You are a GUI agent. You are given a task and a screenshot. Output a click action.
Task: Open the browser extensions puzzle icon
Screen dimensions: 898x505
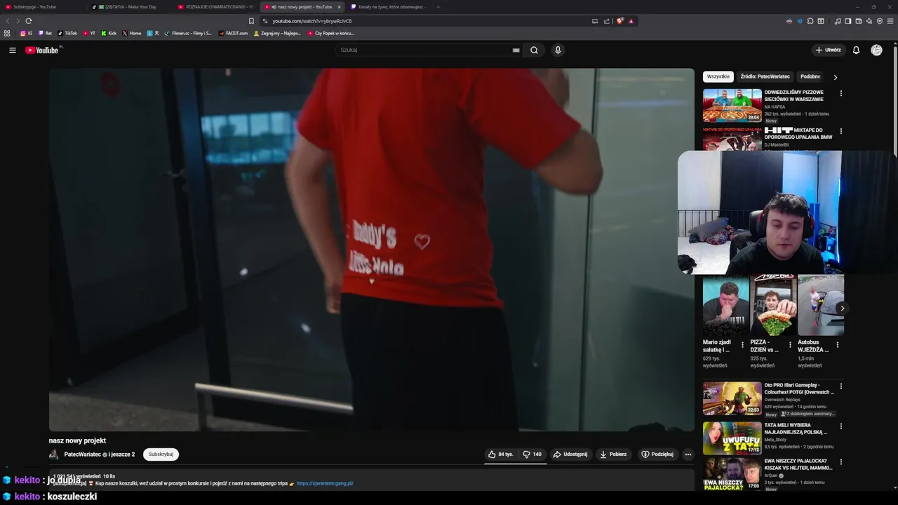810,21
